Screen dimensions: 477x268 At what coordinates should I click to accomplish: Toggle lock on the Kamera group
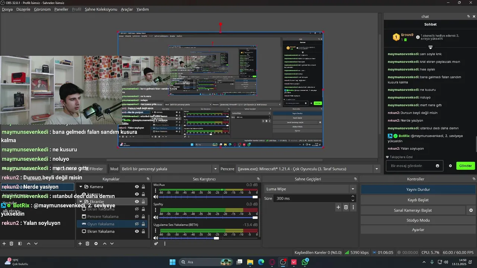143,187
